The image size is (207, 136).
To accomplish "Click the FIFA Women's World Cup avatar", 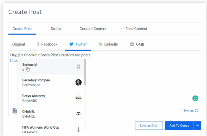I will click(x=78, y=129).
